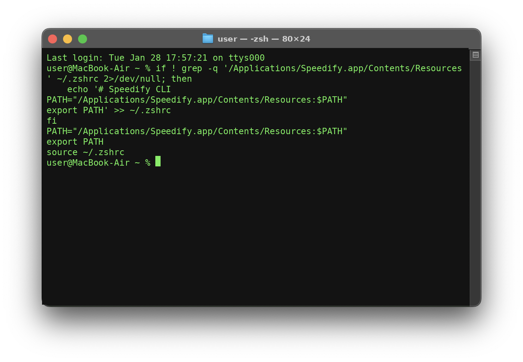Click the split pane icon in terminal

tap(475, 55)
